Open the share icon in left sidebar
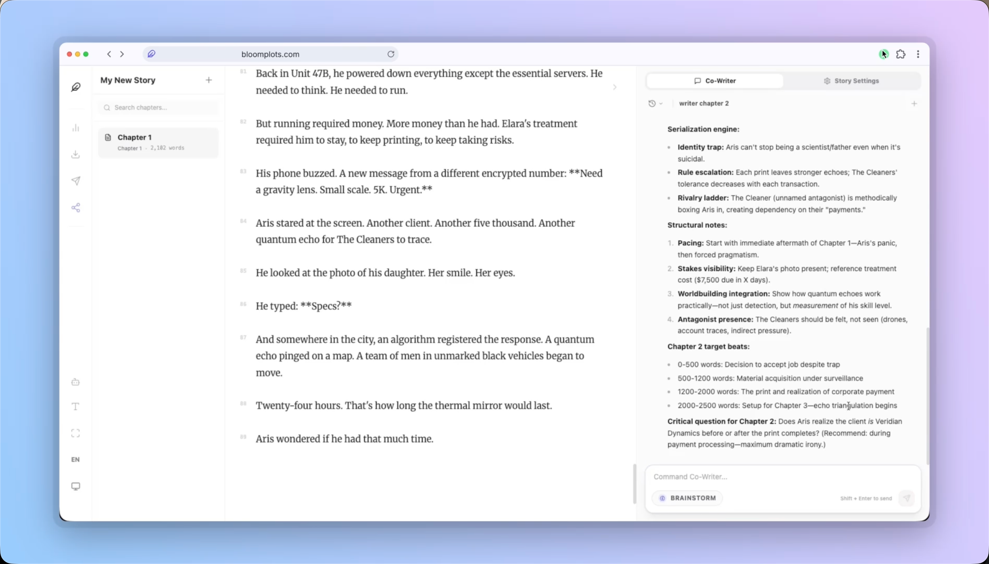Screen dimensions: 989x564 (x=76, y=207)
